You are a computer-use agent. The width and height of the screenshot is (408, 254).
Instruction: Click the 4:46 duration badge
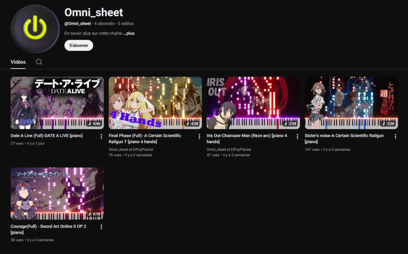coord(94,124)
